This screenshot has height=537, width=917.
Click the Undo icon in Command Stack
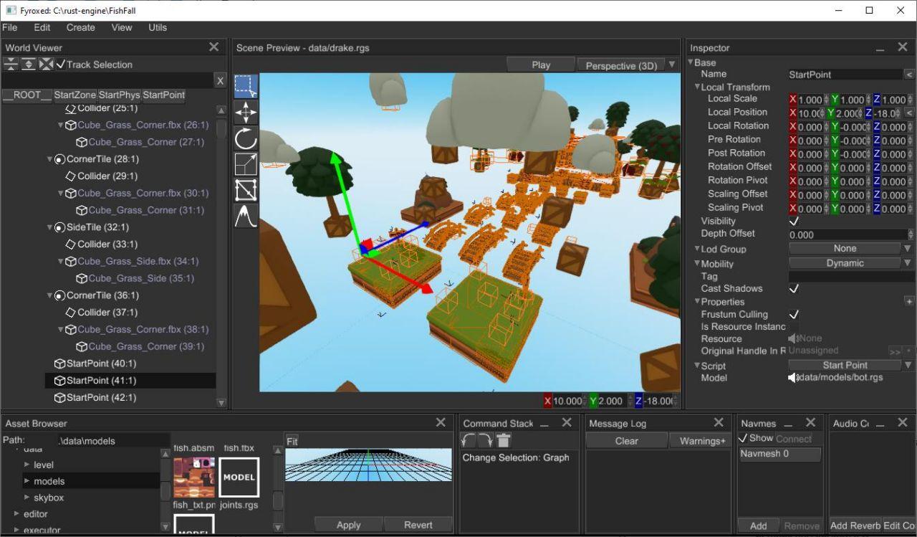469,440
